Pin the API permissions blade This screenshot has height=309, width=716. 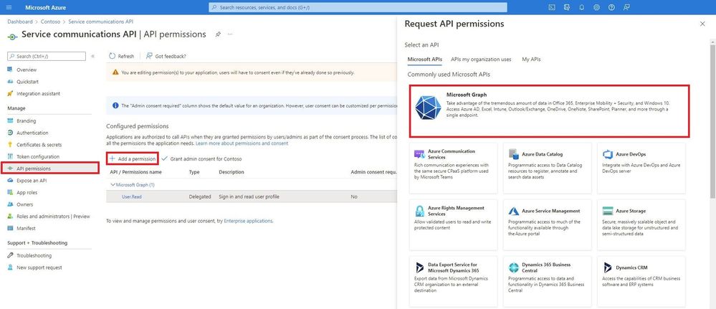218,34
